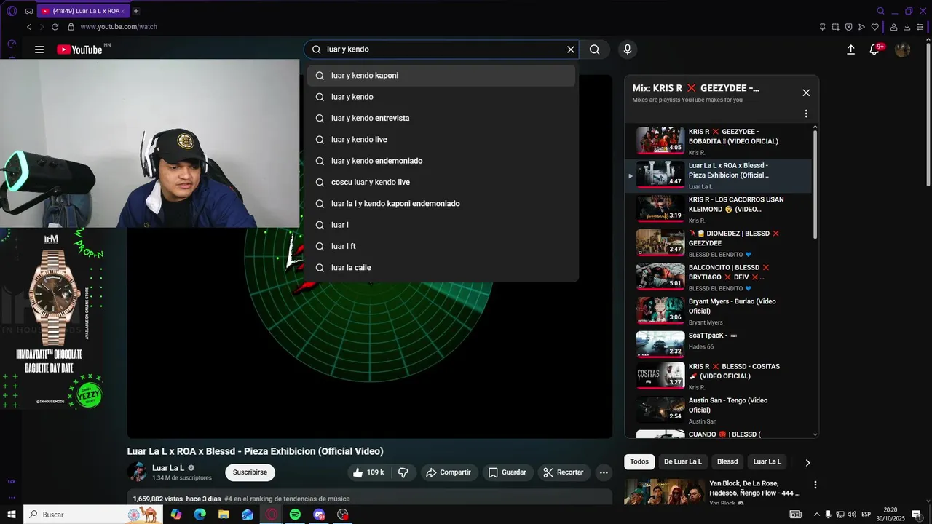Choose the luar l ft suggestion
The image size is (932, 524).
pyautogui.click(x=441, y=246)
